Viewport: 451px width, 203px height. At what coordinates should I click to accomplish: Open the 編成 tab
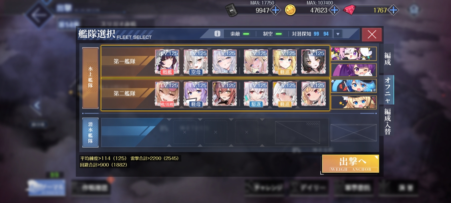click(x=387, y=59)
